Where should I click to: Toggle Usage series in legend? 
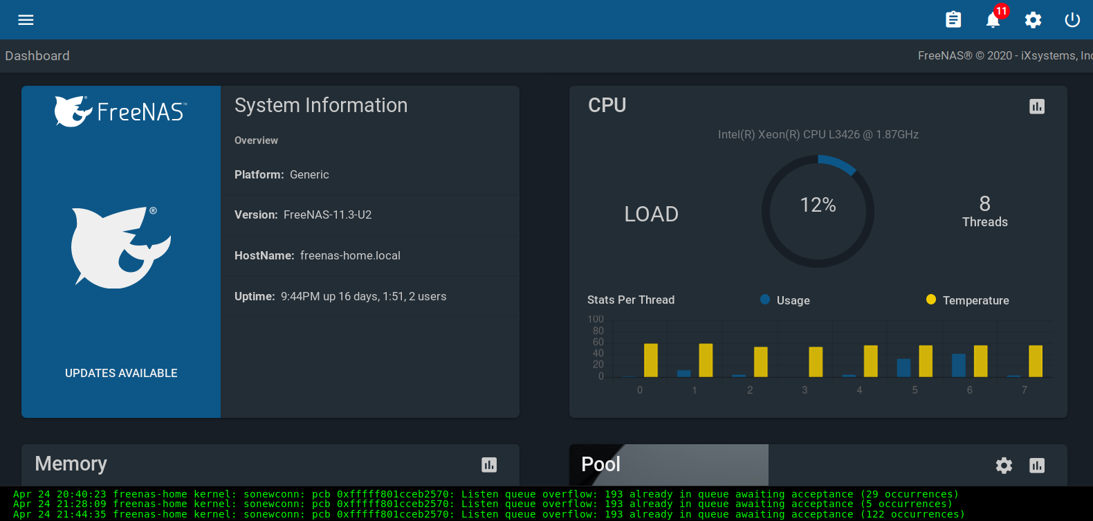tap(785, 300)
